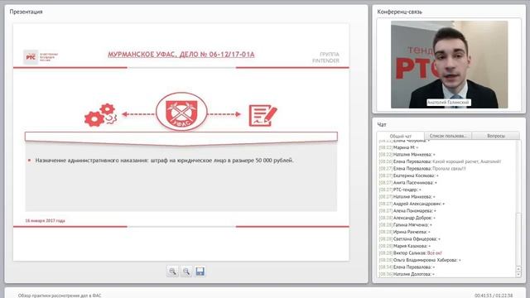
Task: Click the УФАС emblem on the slide
Action: coord(181,112)
